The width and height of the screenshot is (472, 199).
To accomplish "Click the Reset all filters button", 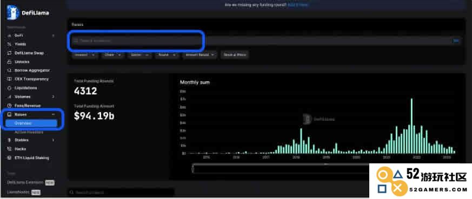I will pyautogui.click(x=235, y=55).
